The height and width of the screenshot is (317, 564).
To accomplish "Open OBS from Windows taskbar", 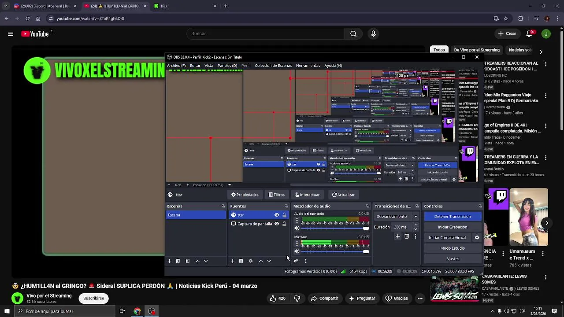I will pos(152,311).
